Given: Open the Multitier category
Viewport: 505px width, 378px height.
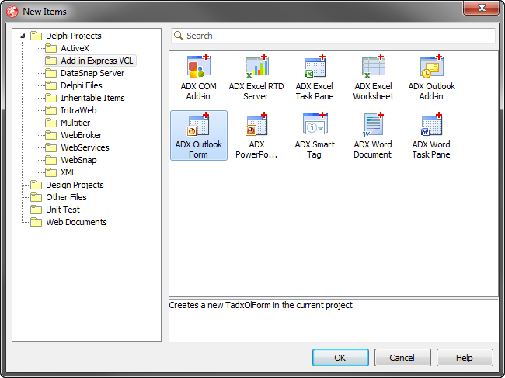Looking at the screenshot, I should tap(75, 123).
